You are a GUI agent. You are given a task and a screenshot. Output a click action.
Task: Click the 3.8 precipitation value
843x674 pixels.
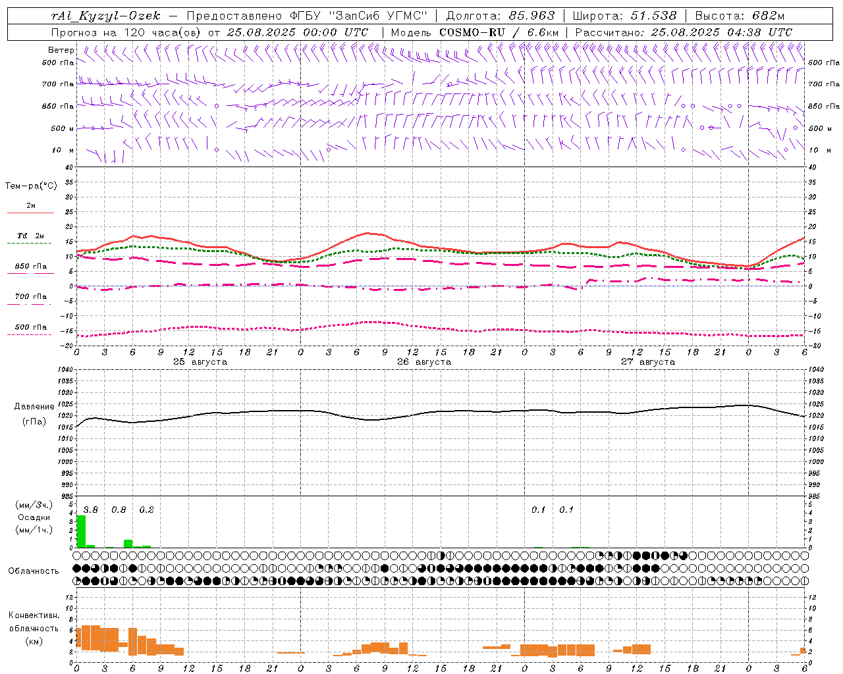[90, 509]
